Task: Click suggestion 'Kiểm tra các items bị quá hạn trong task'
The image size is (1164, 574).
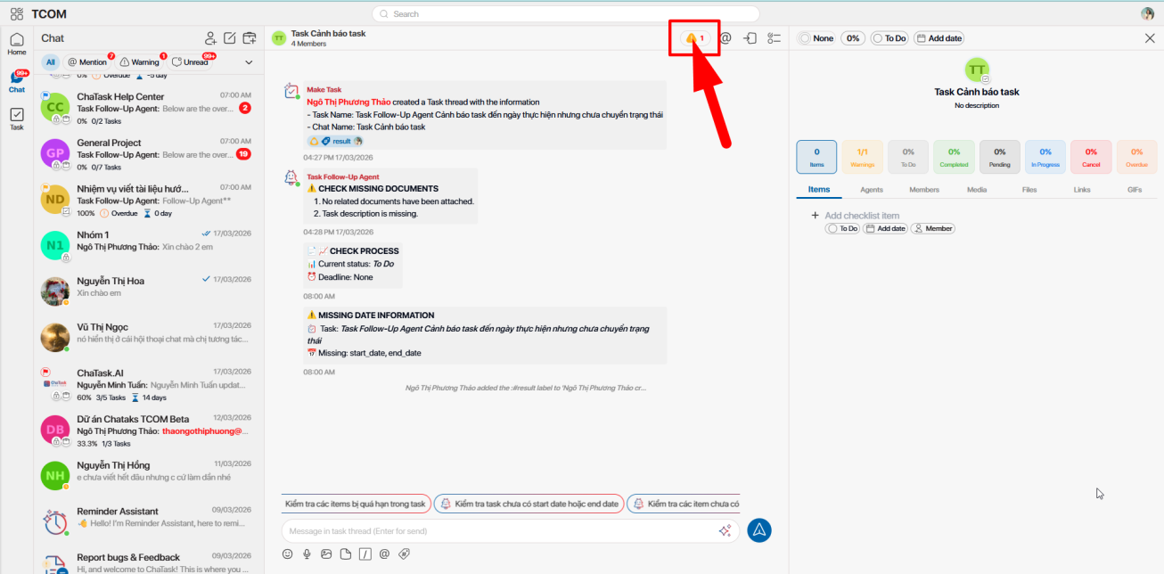Action: pyautogui.click(x=356, y=504)
